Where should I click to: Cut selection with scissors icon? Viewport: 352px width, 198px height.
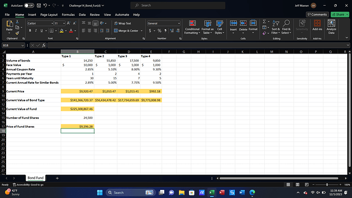17,22
